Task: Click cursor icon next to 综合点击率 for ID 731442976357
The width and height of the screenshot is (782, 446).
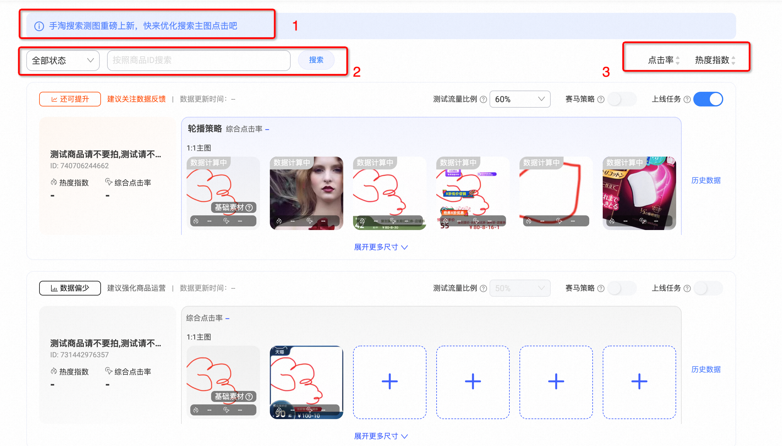Action: pyautogui.click(x=108, y=371)
